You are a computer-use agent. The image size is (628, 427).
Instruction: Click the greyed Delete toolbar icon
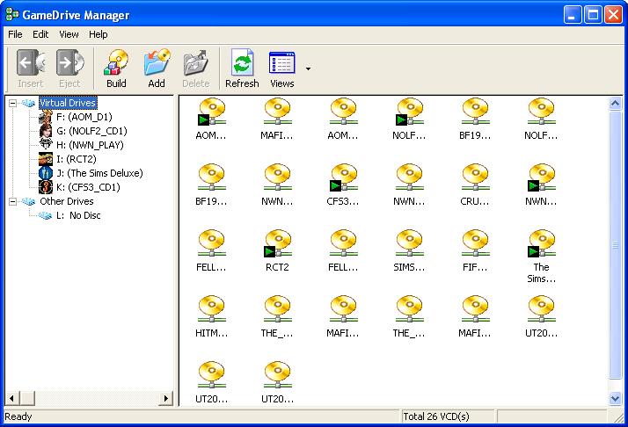click(x=195, y=63)
